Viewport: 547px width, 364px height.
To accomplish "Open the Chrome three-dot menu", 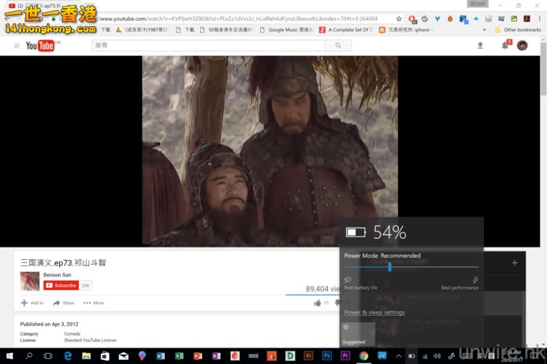I will (539, 19).
